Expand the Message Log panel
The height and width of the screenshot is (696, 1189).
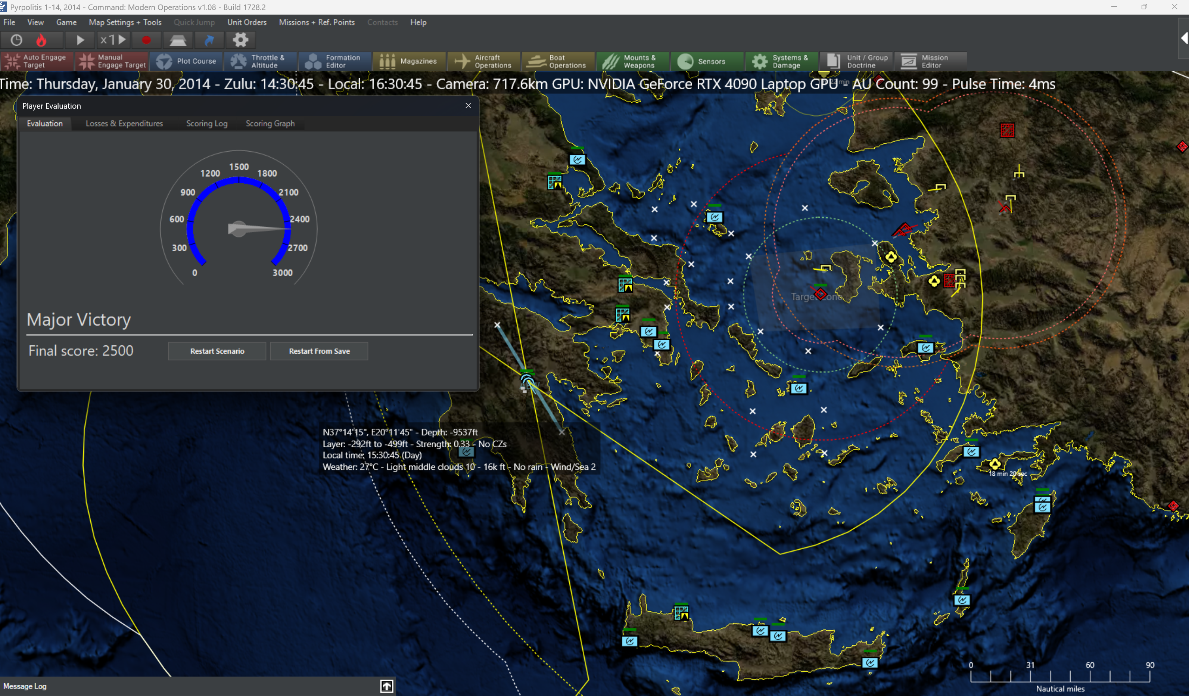click(x=386, y=686)
